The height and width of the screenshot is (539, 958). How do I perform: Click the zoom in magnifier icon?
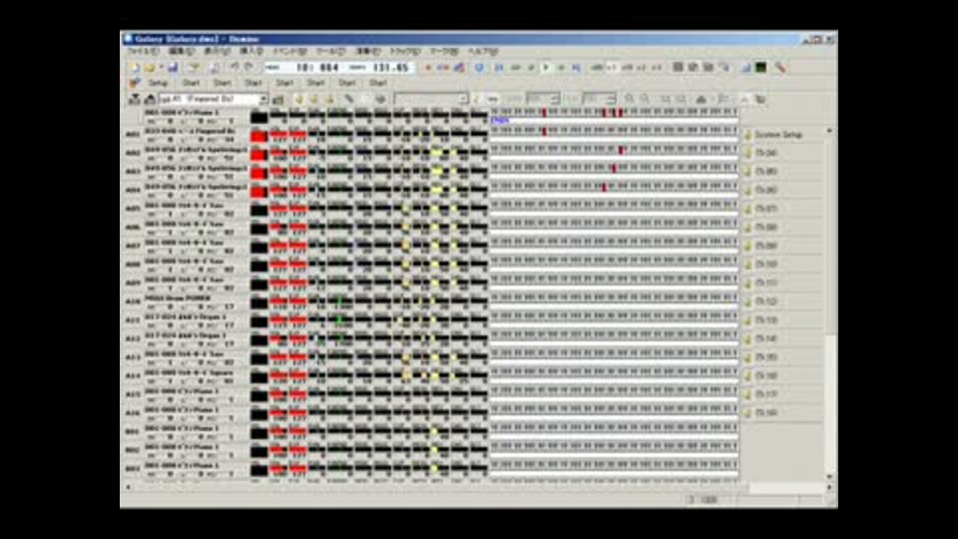coord(630,99)
